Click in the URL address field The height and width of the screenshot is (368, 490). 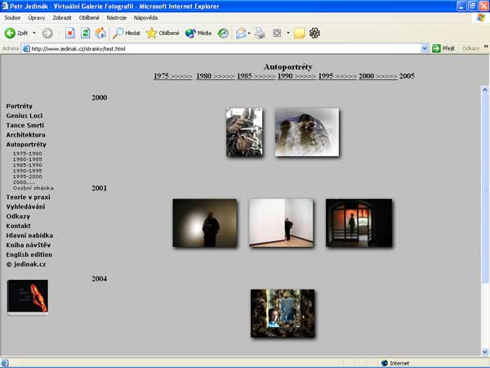pos(220,48)
